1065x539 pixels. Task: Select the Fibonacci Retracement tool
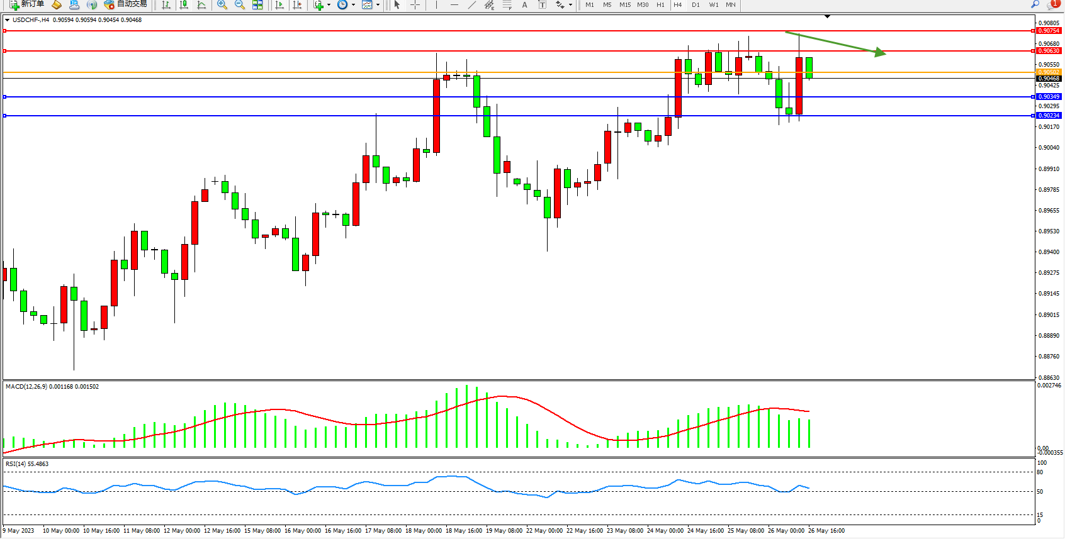tap(507, 4)
